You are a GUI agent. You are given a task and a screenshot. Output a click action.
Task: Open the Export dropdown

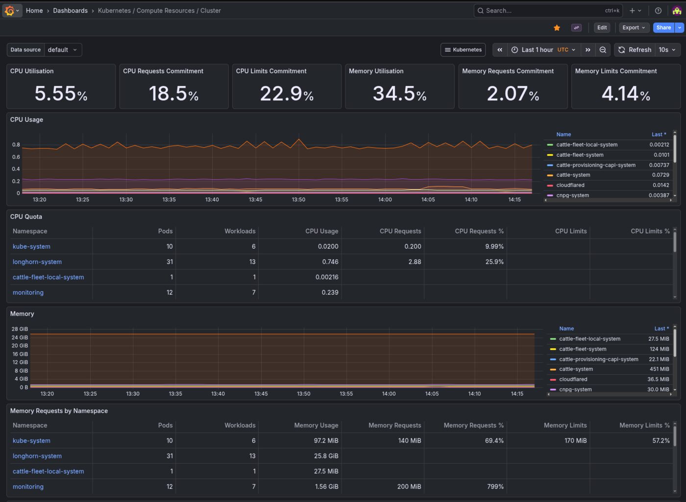tap(634, 28)
